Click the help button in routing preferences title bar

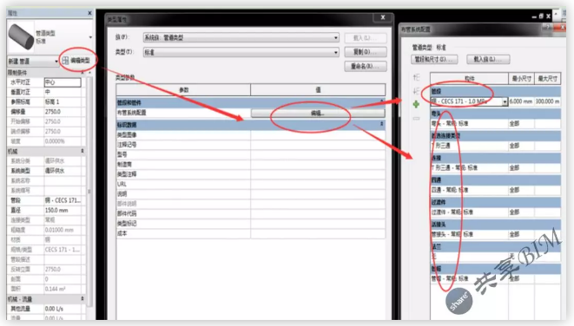click(x=548, y=28)
